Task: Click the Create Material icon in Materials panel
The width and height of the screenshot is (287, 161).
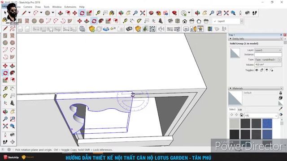Action: click(x=280, y=98)
